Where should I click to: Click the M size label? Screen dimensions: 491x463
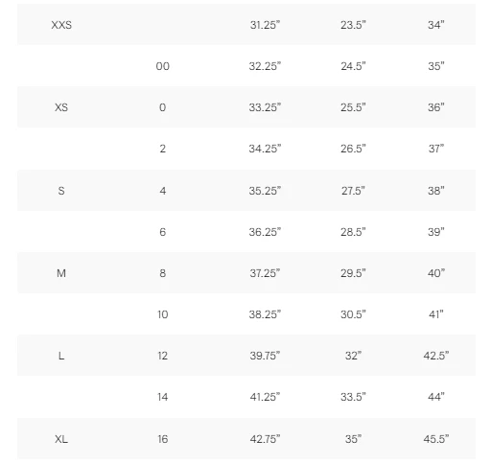[61, 273]
